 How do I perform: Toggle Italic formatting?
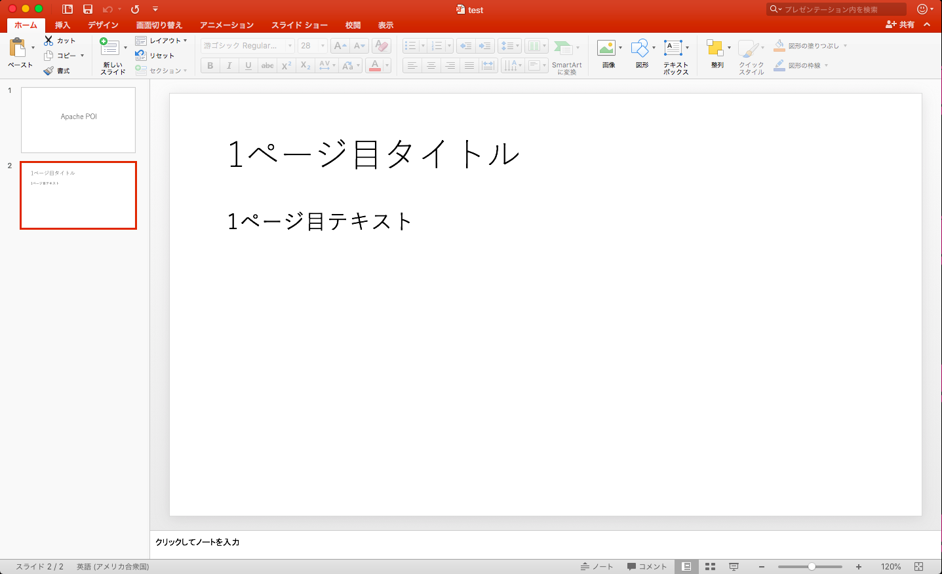(229, 65)
